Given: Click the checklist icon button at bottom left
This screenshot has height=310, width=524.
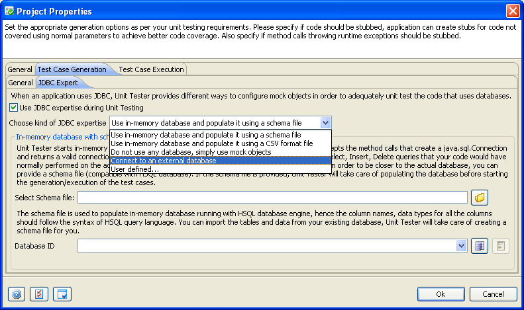Looking at the screenshot, I should pyautogui.click(x=39, y=294).
